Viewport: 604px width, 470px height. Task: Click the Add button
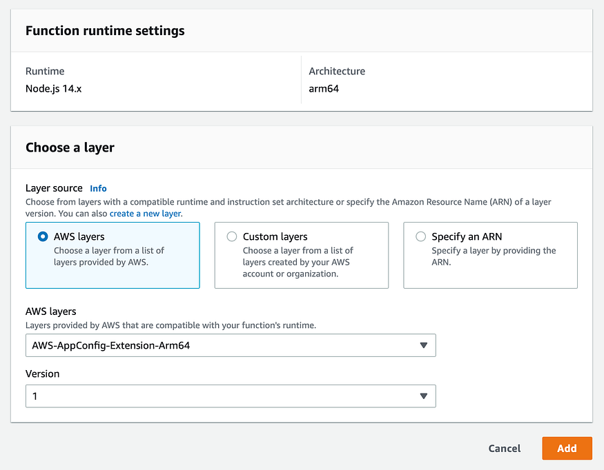[x=567, y=449]
